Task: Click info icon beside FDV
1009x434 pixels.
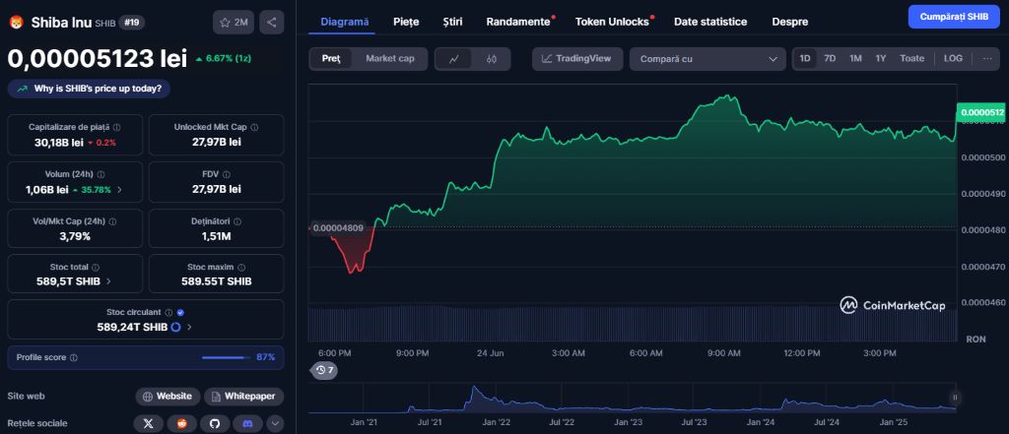Action: click(228, 174)
